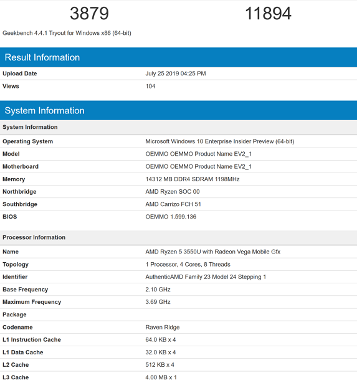The height and width of the screenshot is (383, 357).
Task: Click the single-core score 3879
Action: 89,14
